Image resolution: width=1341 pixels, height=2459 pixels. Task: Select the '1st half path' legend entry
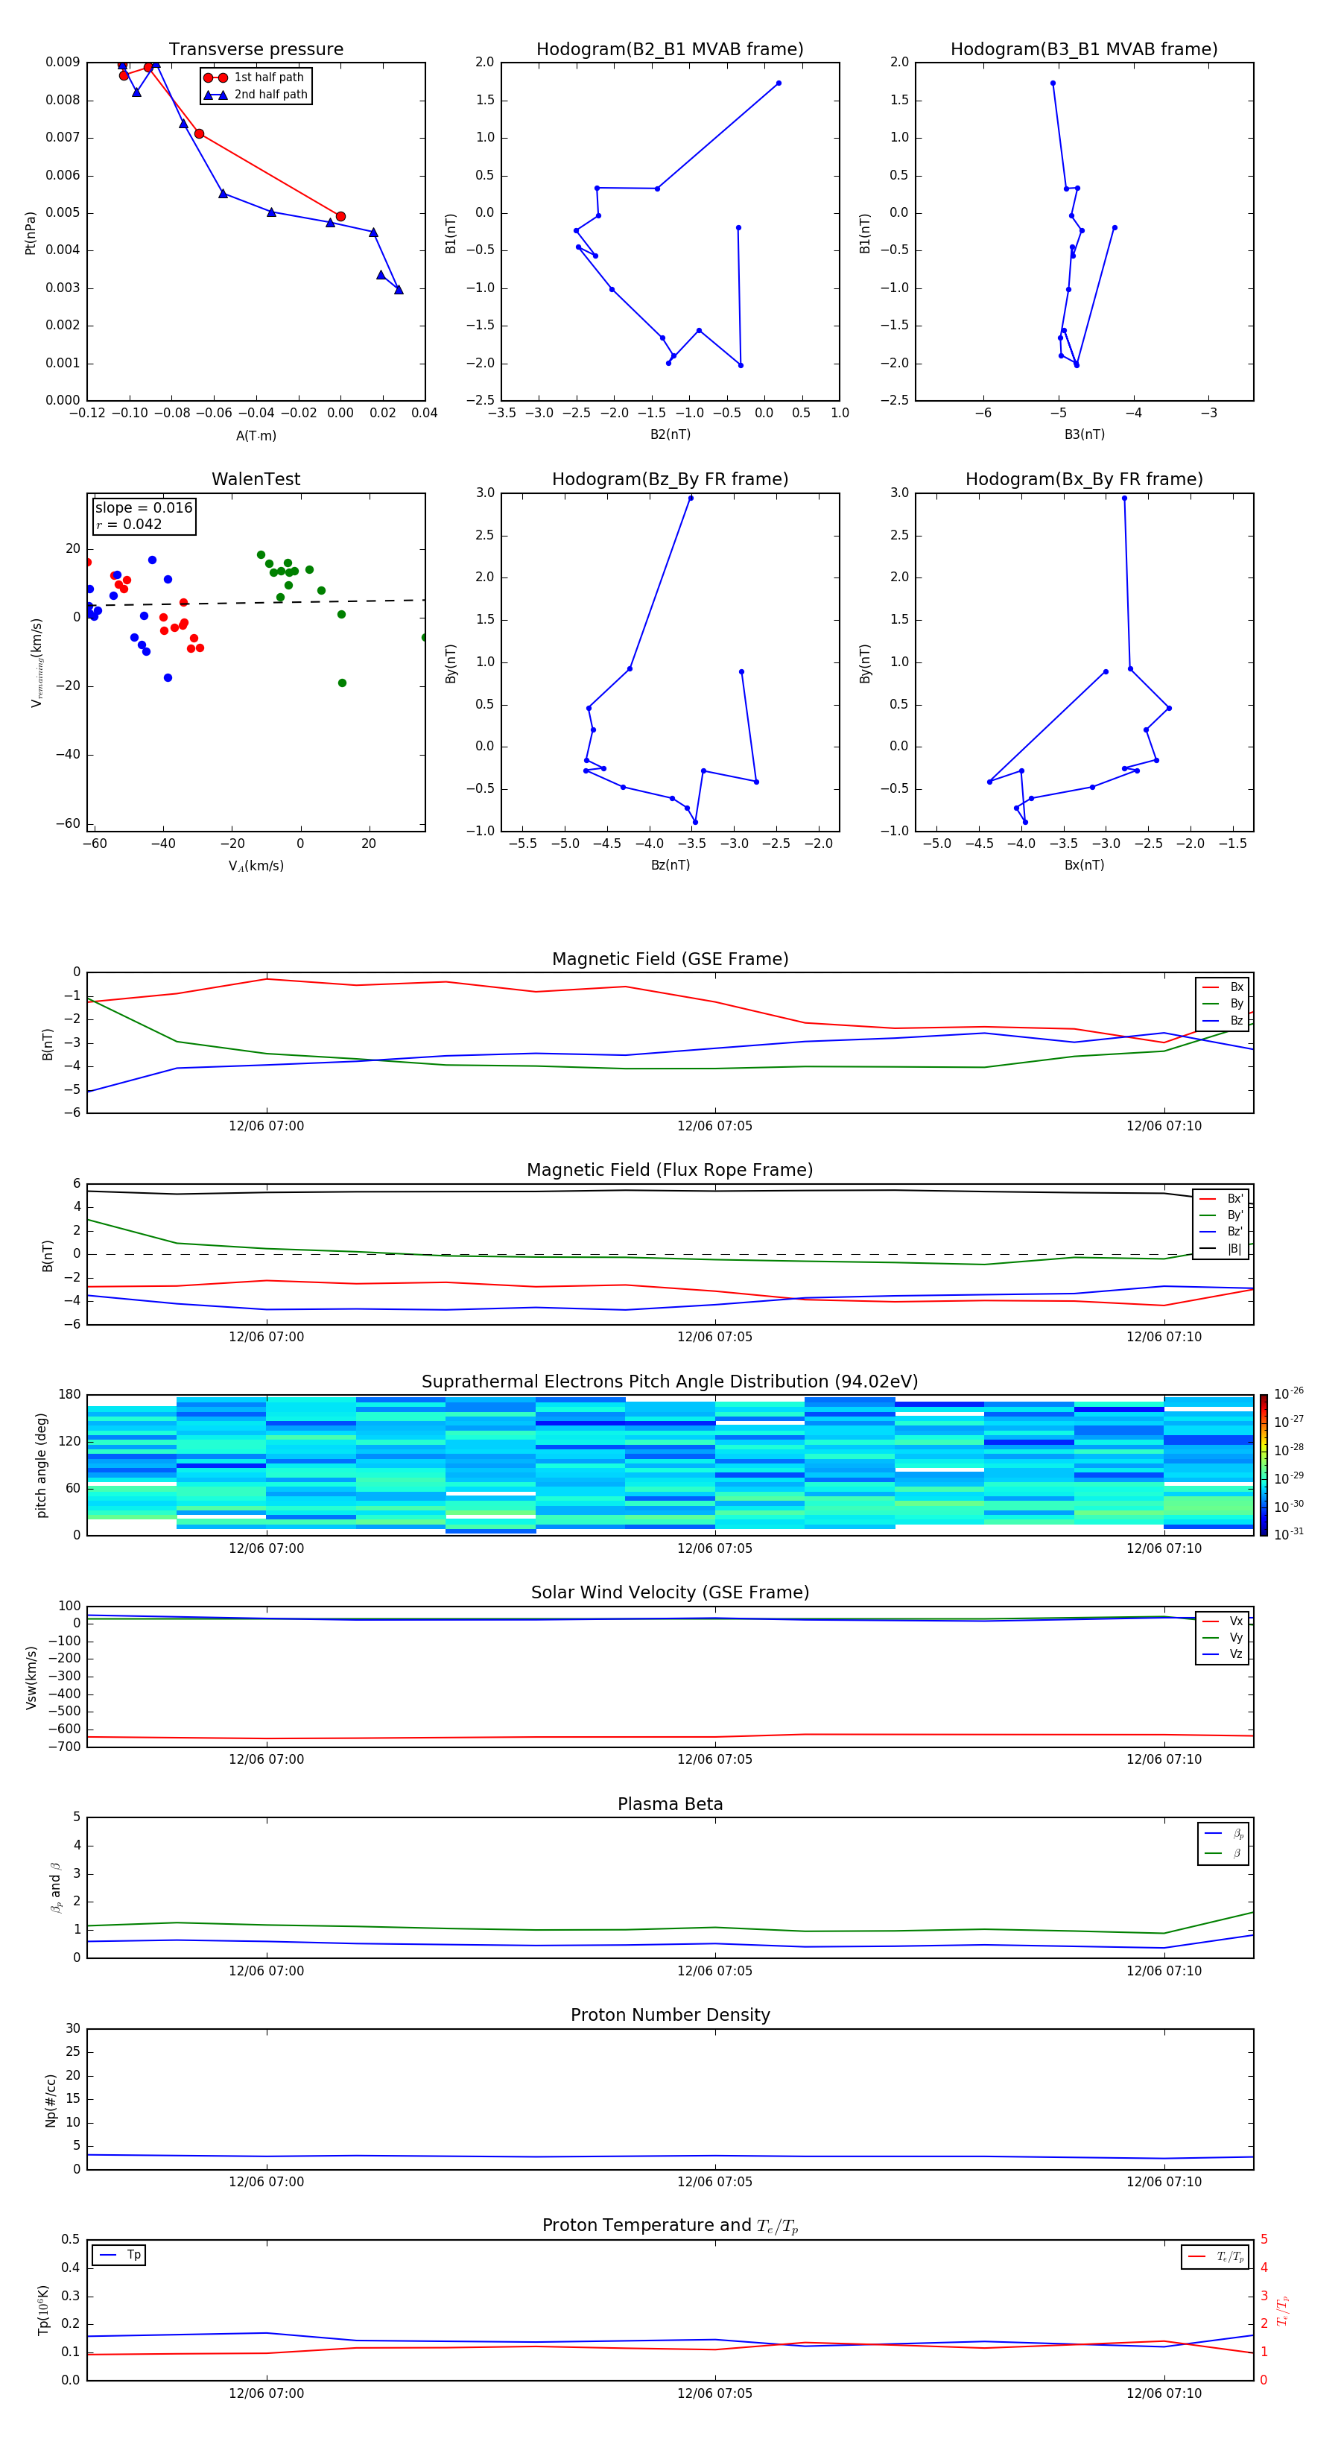[255, 77]
